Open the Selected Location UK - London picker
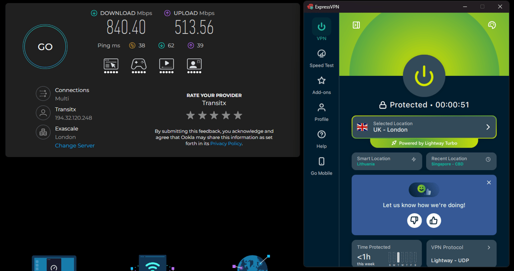 (424, 127)
